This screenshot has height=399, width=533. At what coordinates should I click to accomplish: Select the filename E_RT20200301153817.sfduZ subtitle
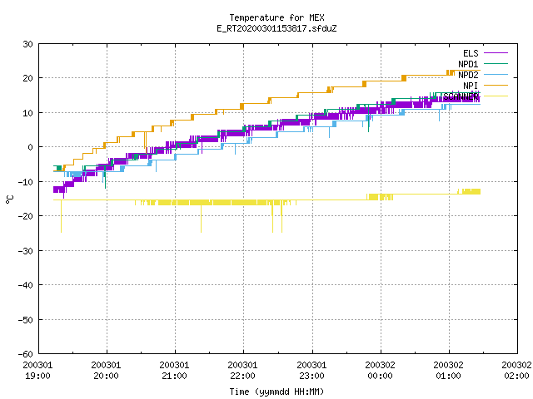[276, 28]
